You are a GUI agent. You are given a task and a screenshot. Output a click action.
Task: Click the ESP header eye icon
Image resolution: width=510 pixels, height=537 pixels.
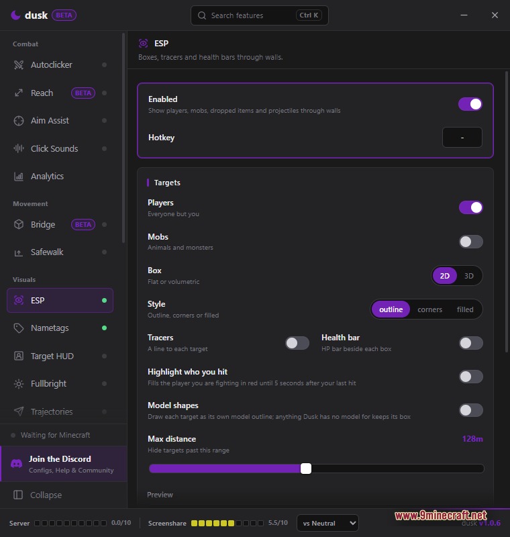[144, 44]
